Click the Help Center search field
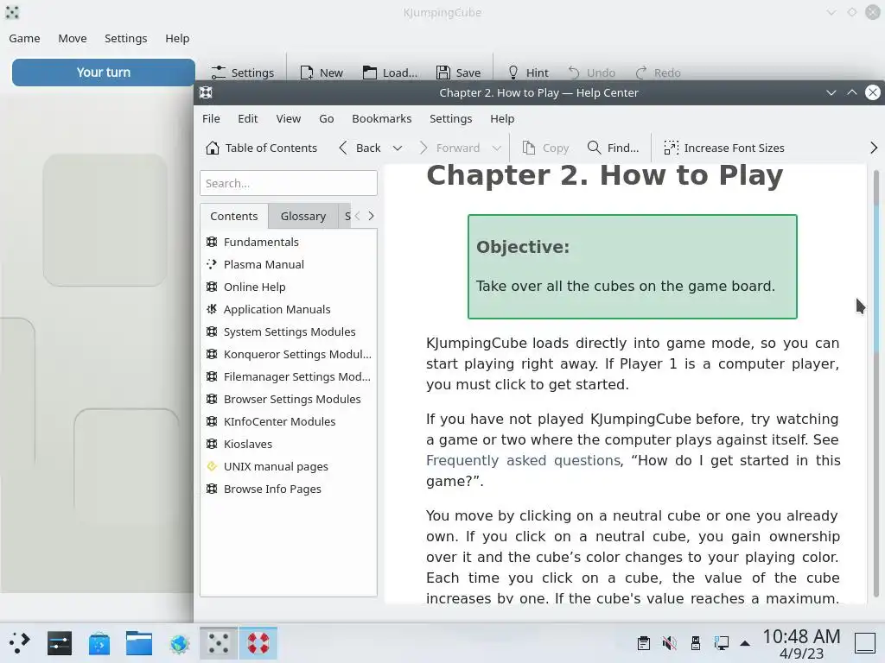The image size is (885, 663). click(x=289, y=183)
